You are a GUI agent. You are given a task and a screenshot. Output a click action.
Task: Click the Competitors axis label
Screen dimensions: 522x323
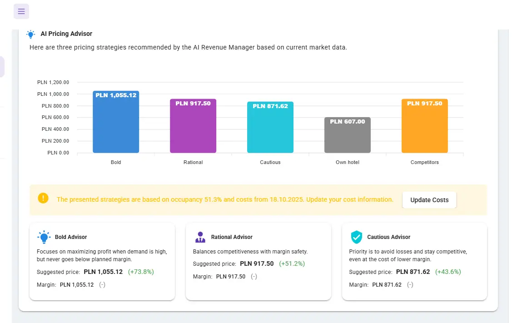pyautogui.click(x=425, y=162)
